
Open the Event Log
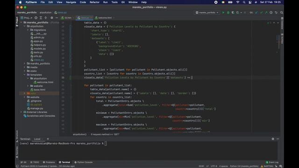pos(272,162)
